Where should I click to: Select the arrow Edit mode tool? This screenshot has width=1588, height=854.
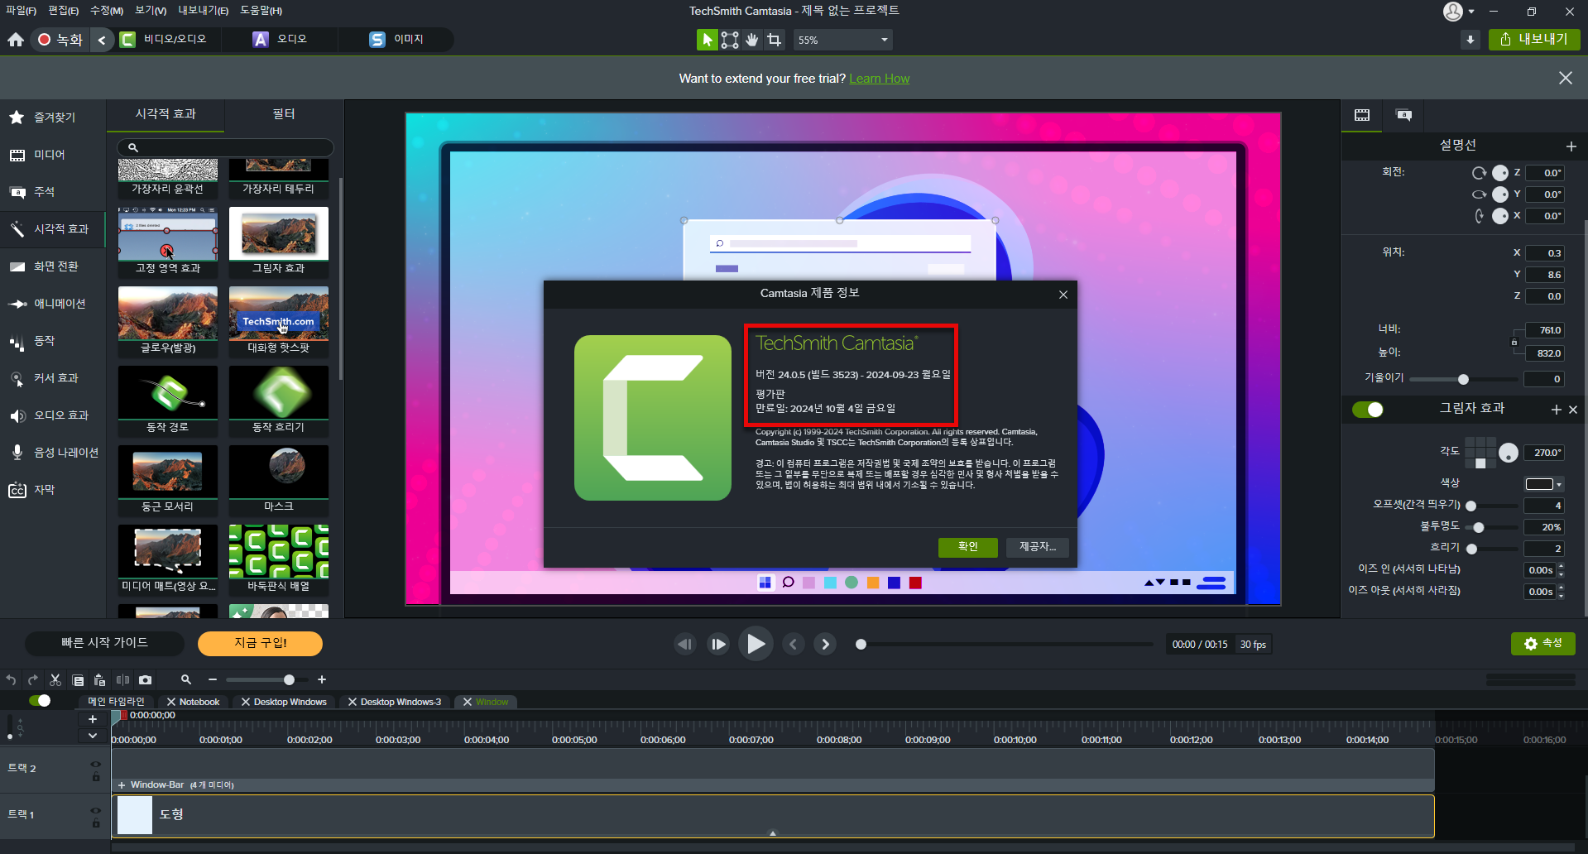click(707, 40)
